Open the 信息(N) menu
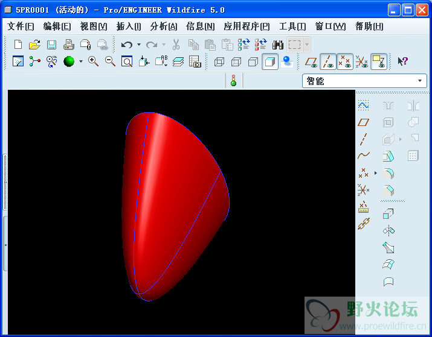This screenshot has width=432, height=337. click(201, 27)
